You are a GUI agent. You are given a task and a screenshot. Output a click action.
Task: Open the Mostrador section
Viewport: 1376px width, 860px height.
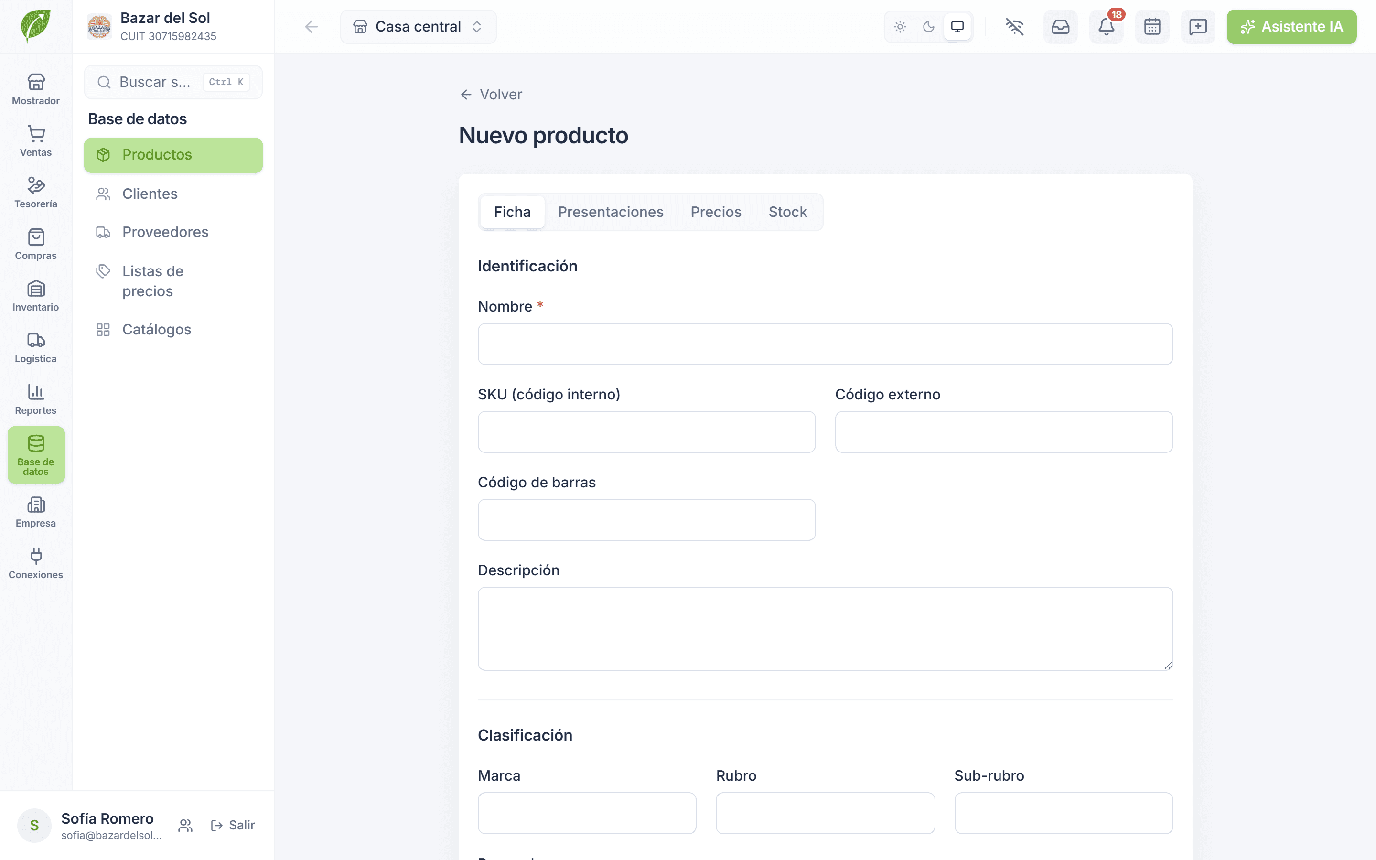(x=36, y=89)
